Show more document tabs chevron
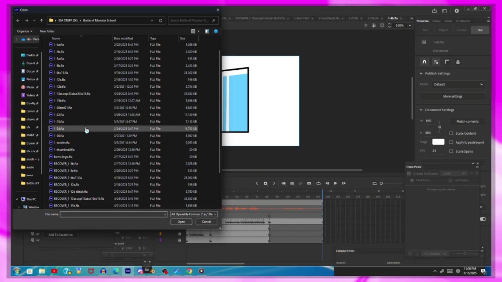This screenshot has width=502, height=282. point(411,18)
